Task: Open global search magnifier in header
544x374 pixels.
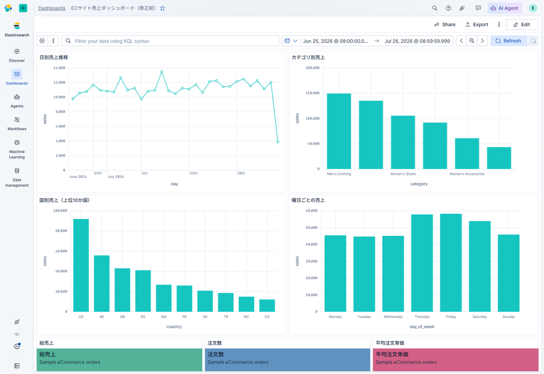Action: 435,8
